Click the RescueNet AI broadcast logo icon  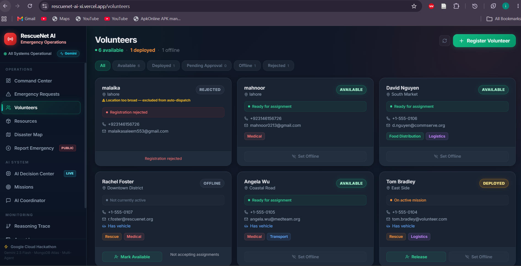pos(10,39)
